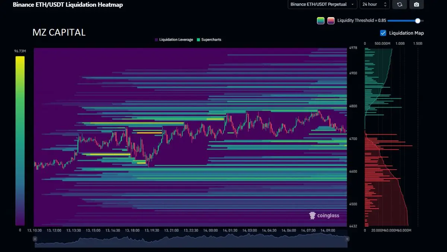Click the 1.50B liquidation map axis label
Viewport: 447px width, 252px height.
pyautogui.click(x=418, y=43)
